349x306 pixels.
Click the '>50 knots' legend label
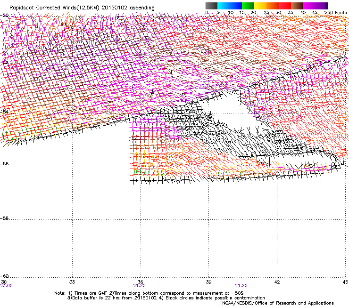(335, 12)
